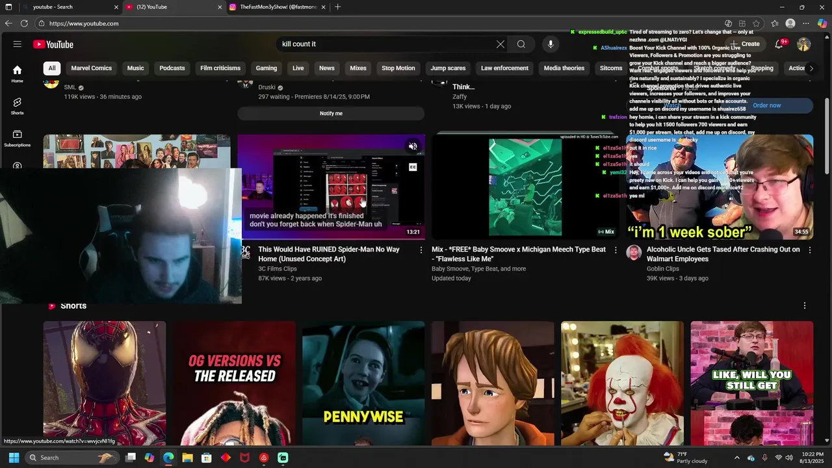The height and width of the screenshot is (468, 832).
Task: Open options for the Flawless Like Me mix
Action: click(616, 250)
